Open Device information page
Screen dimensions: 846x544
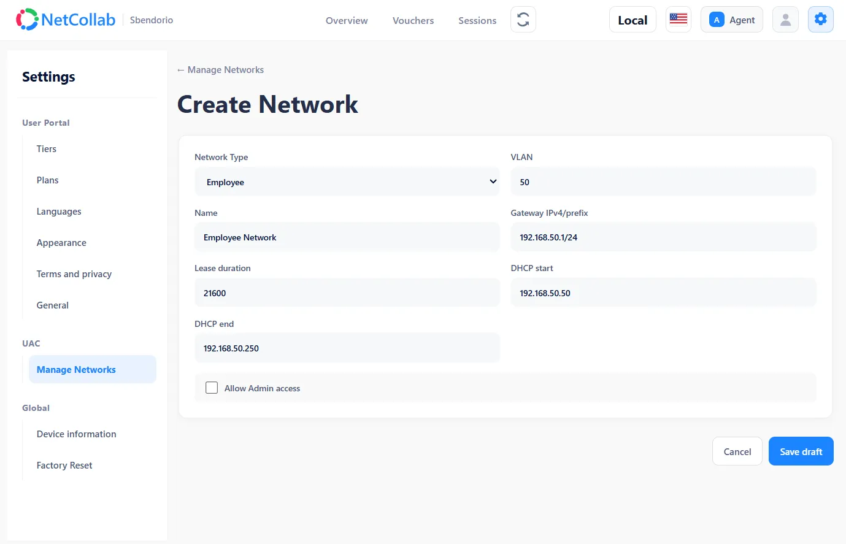point(76,434)
